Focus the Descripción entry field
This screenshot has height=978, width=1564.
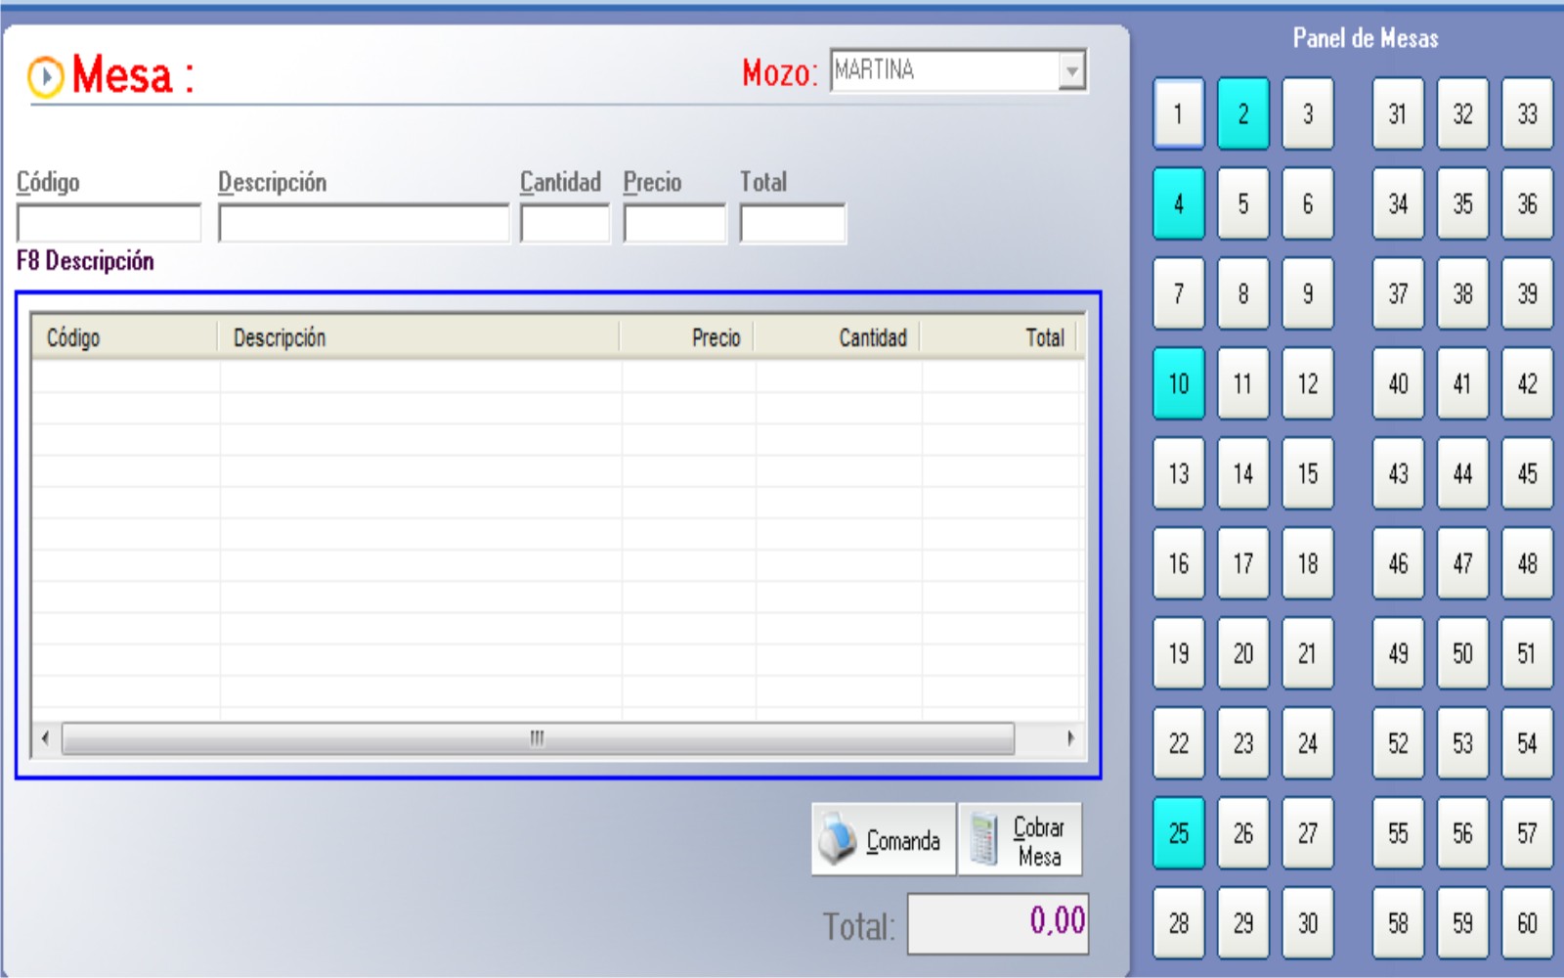tap(363, 224)
